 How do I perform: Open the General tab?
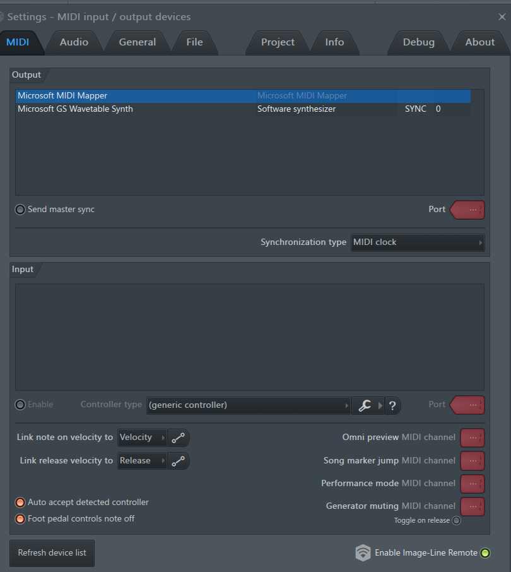pos(138,42)
